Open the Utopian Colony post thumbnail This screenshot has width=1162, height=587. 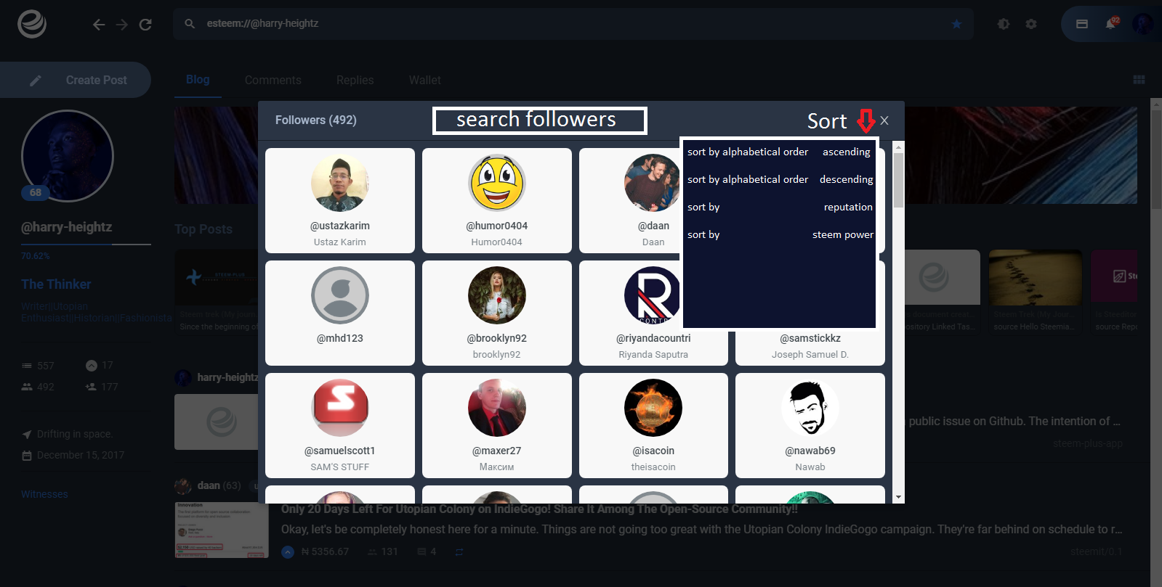pos(222,530)
